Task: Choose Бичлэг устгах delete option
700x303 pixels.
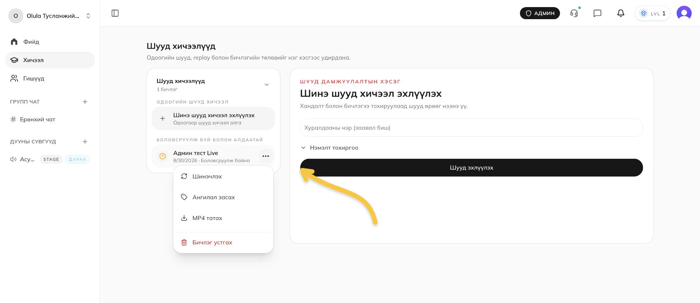Action: [223, 242]
